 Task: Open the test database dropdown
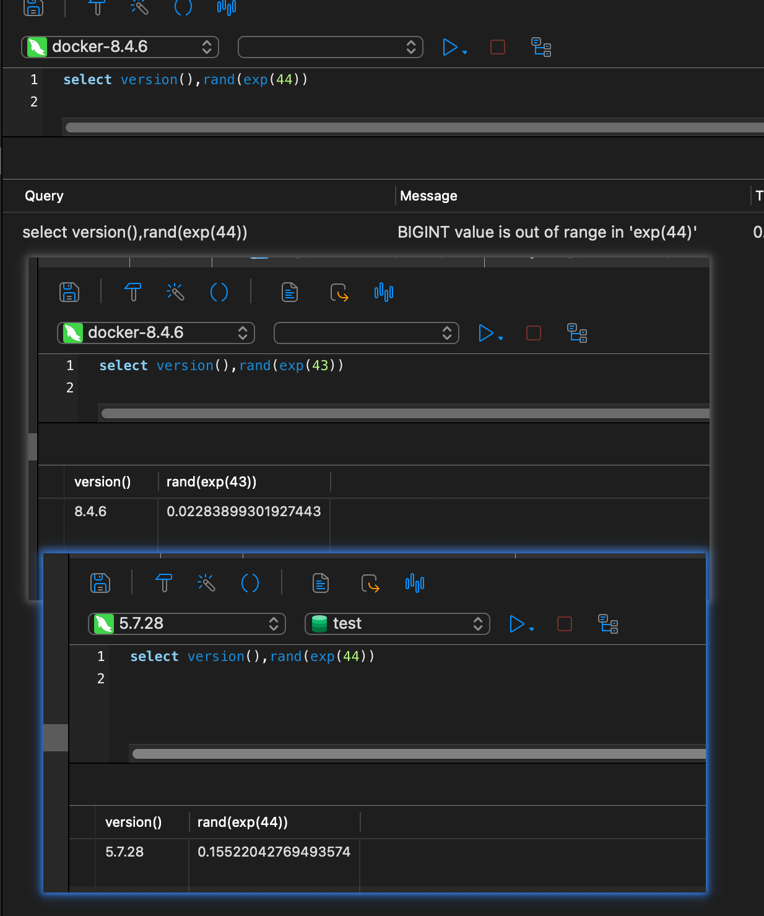tap(397, 624)
